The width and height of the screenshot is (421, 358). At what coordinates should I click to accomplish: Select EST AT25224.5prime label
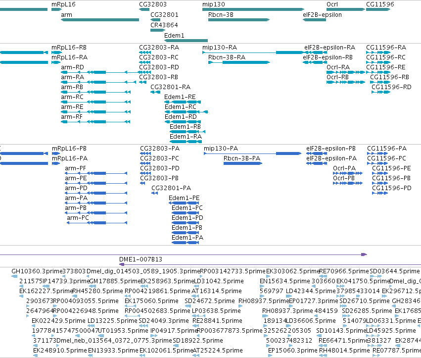[218, 351]
